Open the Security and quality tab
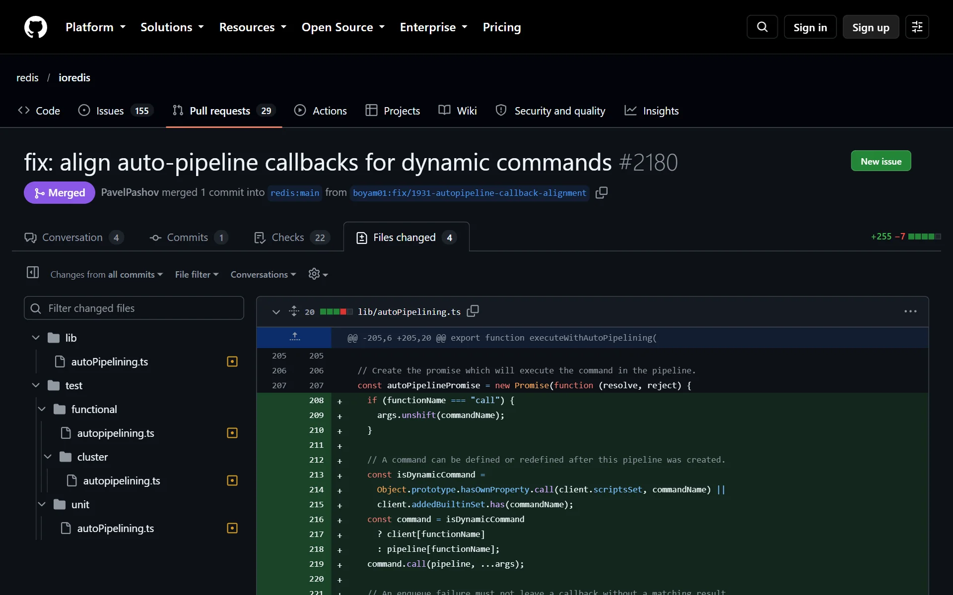 (x=550, y=111)
